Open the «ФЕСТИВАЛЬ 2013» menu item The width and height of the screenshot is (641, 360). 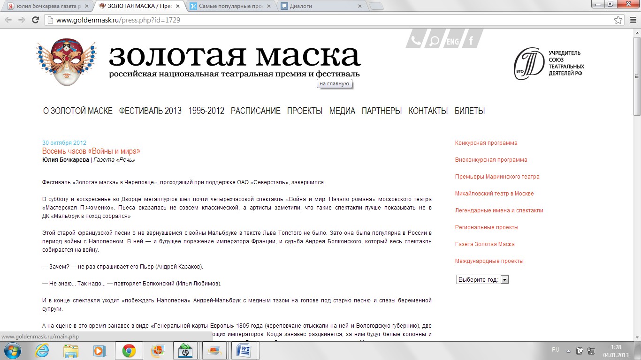[x=150, y=111]
